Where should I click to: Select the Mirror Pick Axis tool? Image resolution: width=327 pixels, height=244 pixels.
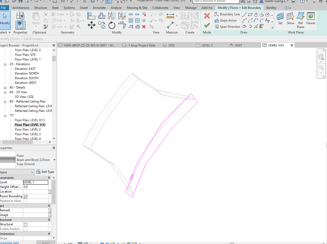pyautogui.click(x=112, y=16)
